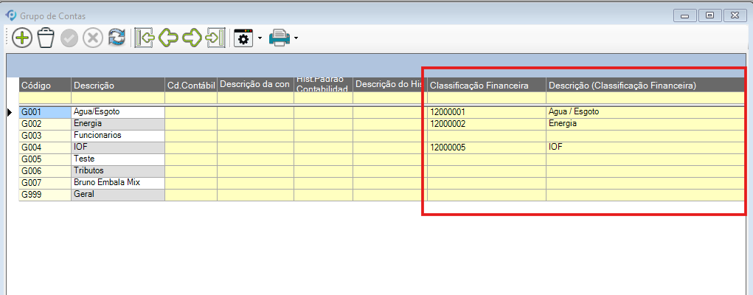Image resolution: width=753 pixels, height=295 pixels.
Task: Click the blue refresh arrows icon
Action: (x=117, y=38)
